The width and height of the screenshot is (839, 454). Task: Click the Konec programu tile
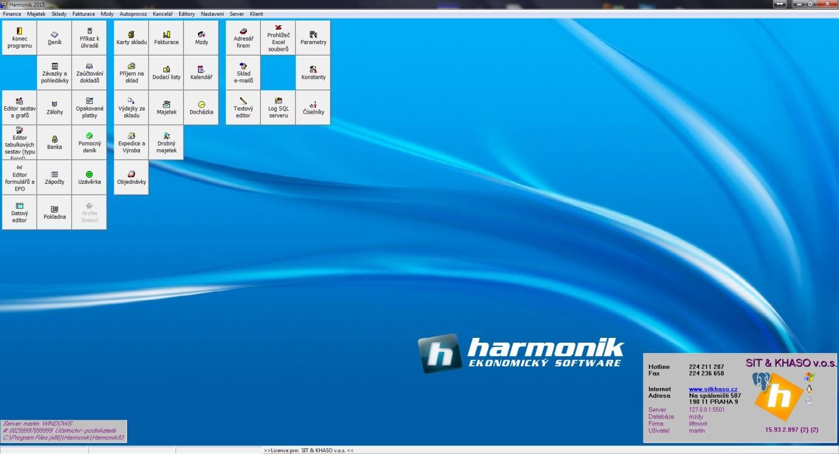(x=19, y=38)
